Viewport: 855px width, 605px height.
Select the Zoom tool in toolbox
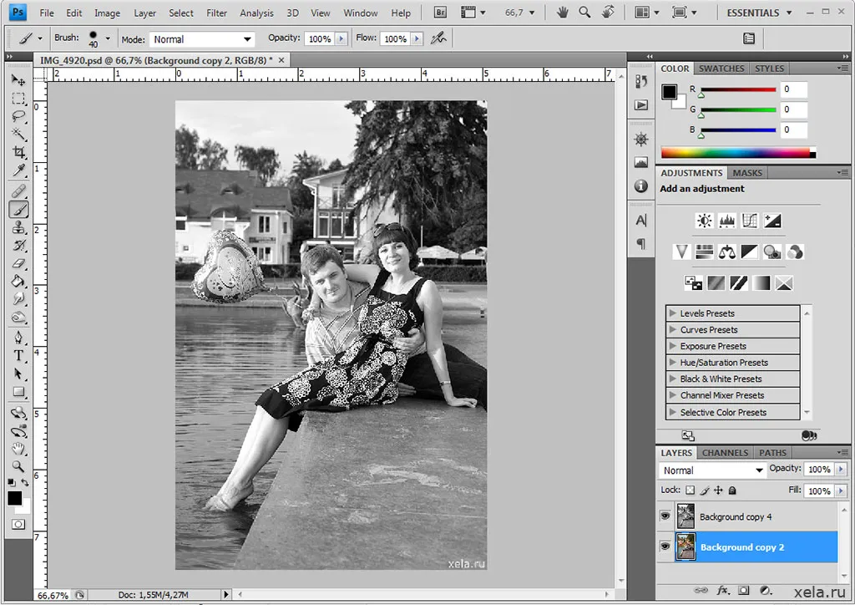click(18, 466)
